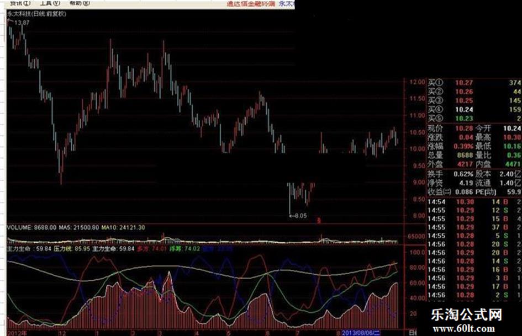522x336 pixels.
Task: Open the 资讯(I) menu
Action: 20,3
